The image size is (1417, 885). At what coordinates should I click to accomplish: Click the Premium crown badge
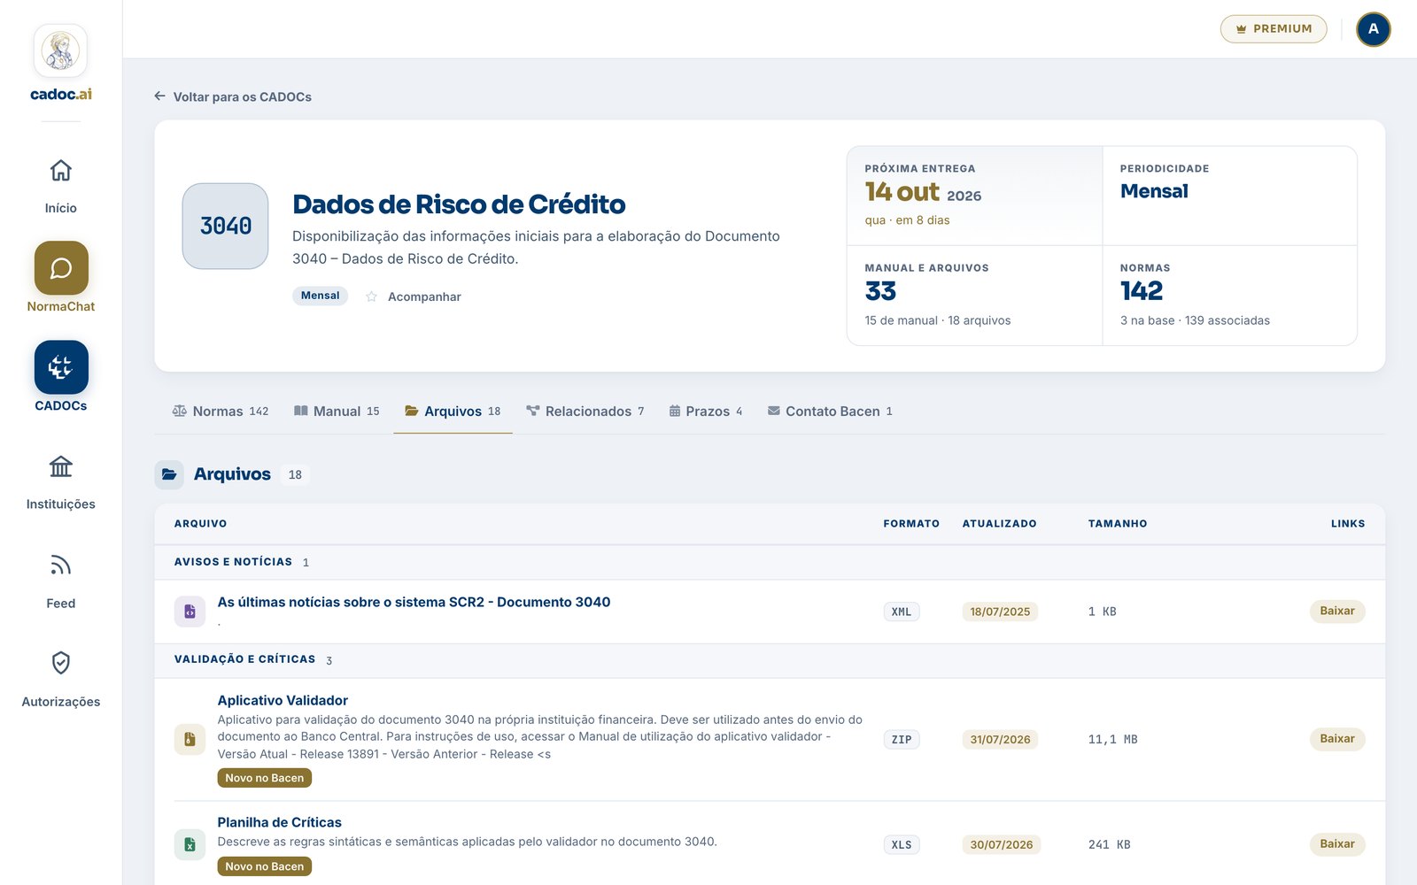(x=1274, y=29)
